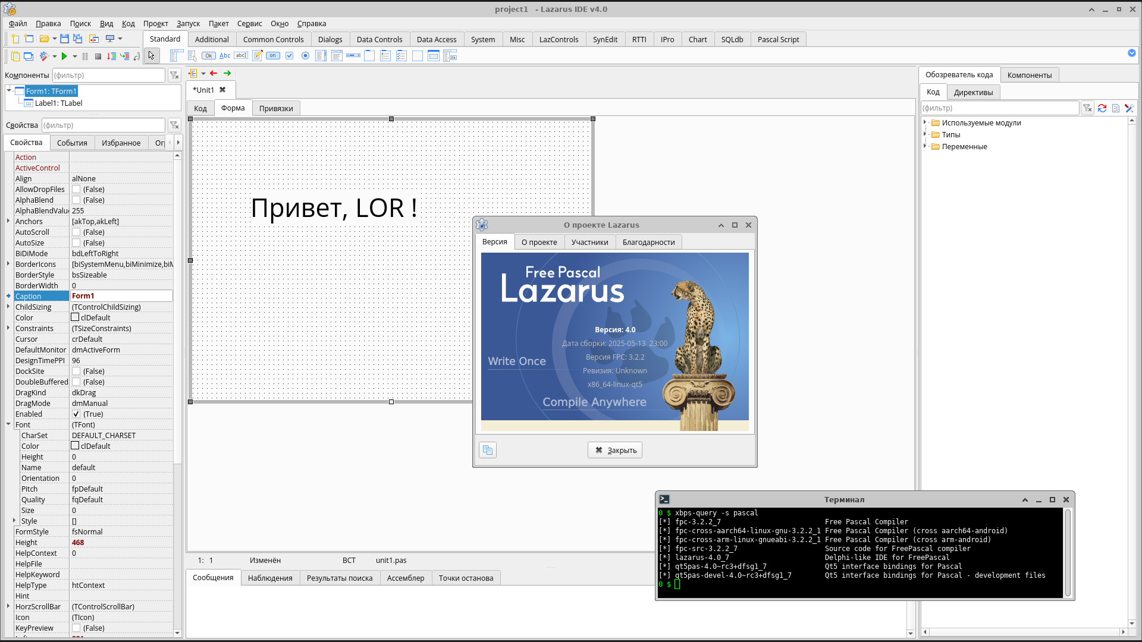Click the Form Color swatch clDefault

(x=76, y=317)
